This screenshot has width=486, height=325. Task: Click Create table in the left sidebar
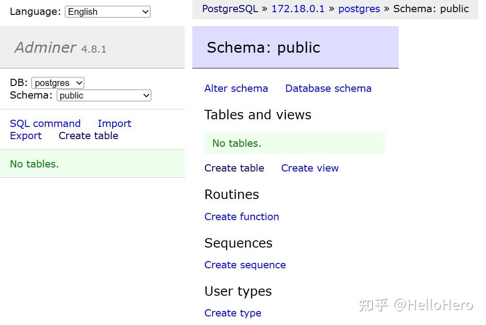click(88, 135)
